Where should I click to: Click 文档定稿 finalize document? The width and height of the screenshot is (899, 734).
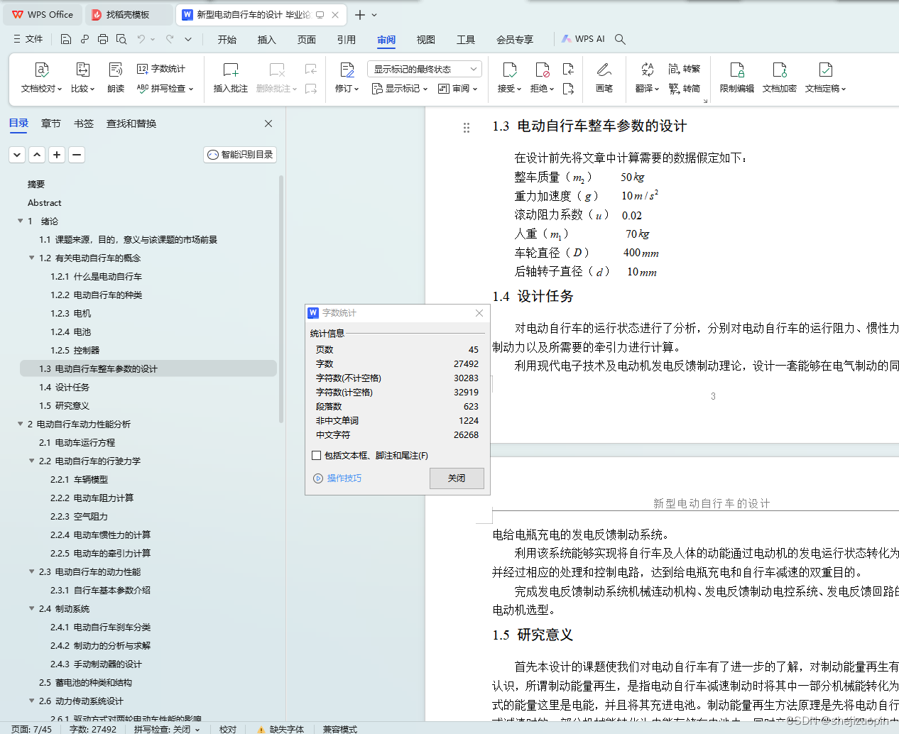coord(825,77)
